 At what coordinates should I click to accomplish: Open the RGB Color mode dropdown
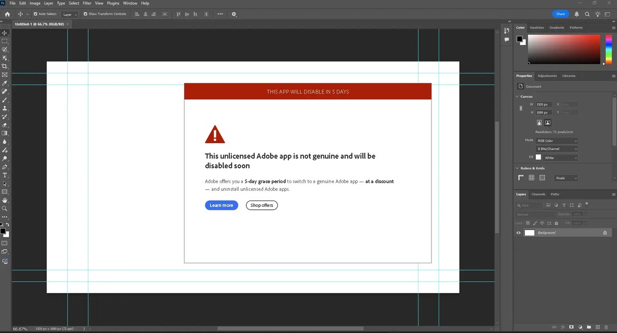557,141
